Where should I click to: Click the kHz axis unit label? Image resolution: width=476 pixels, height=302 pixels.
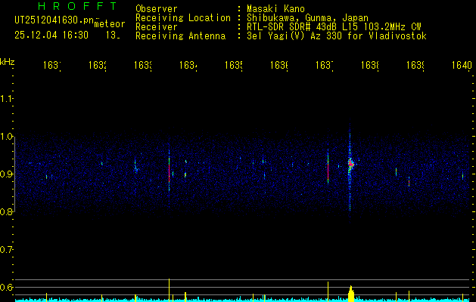coord(7,61)
